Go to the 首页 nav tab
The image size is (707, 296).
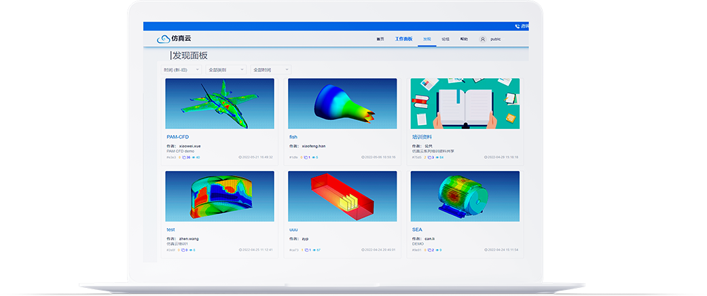[380, 39]
